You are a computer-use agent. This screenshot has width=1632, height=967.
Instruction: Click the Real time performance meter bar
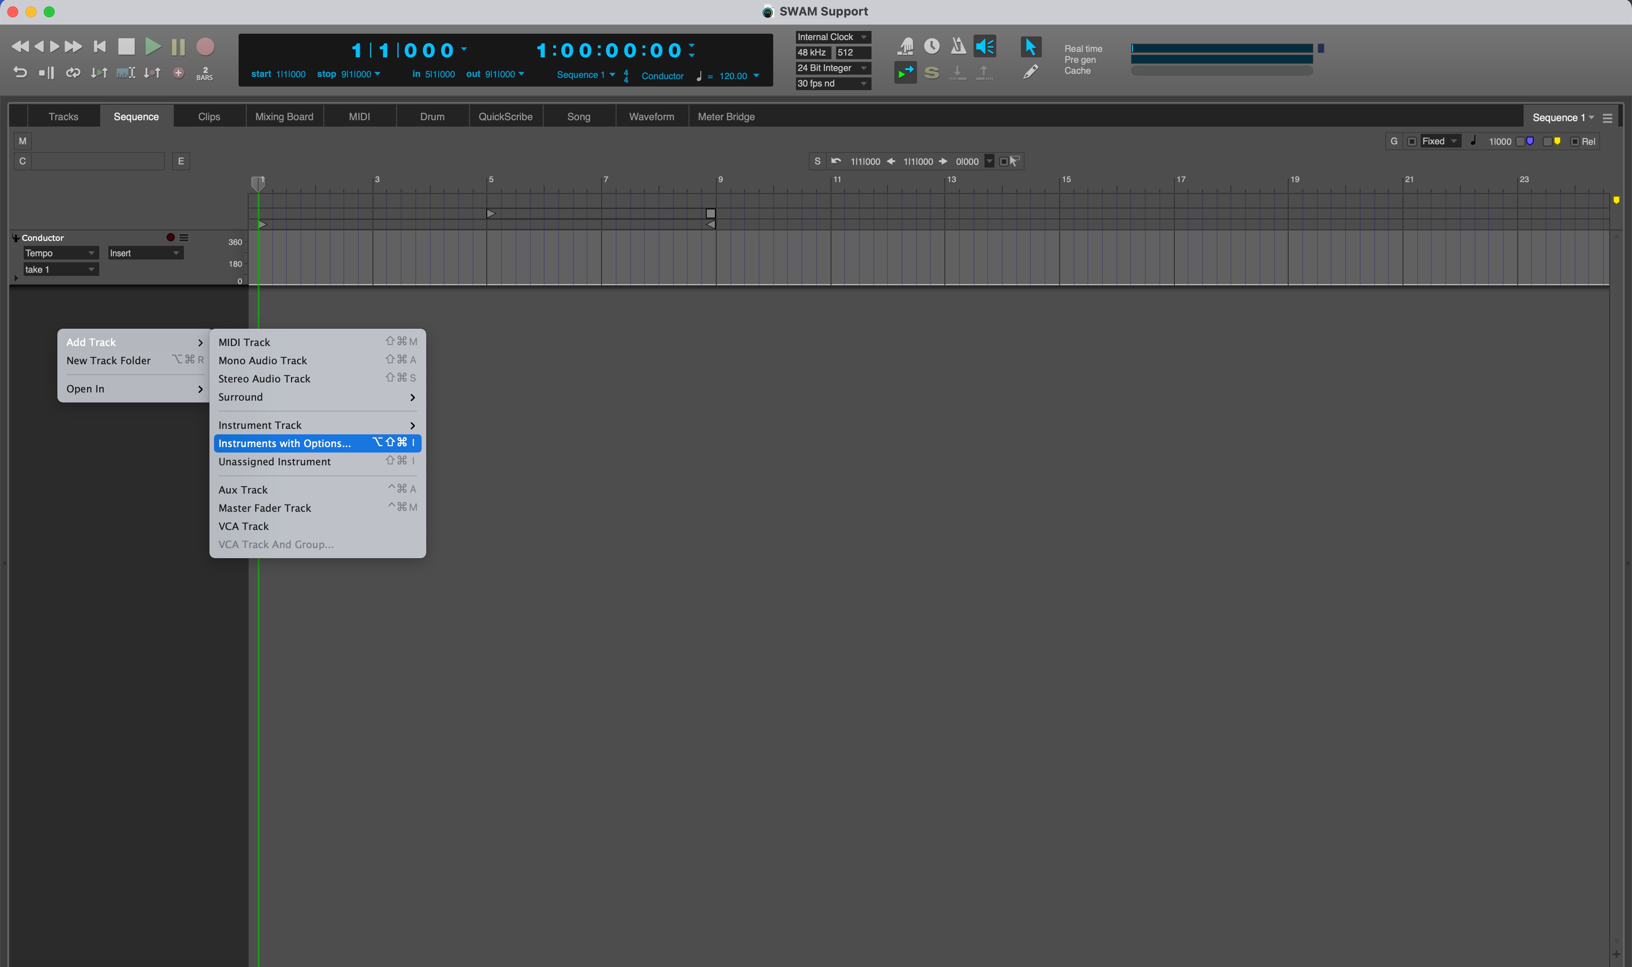(x=1221, y=48)
